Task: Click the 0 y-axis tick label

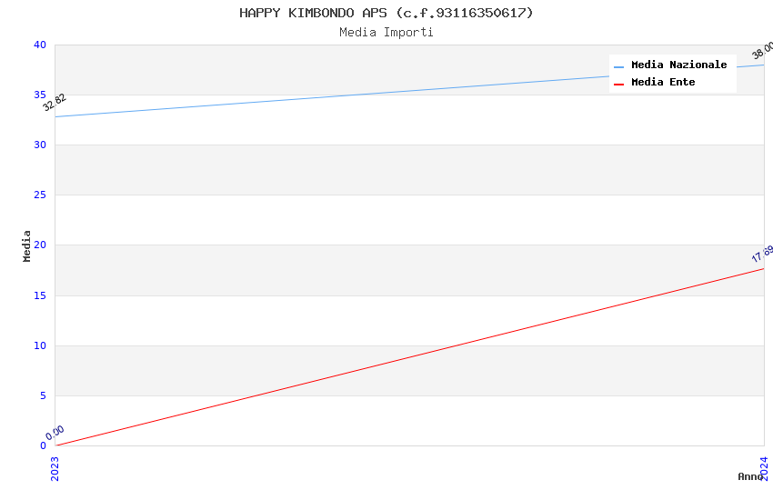Action: click(x=44, y=445)
